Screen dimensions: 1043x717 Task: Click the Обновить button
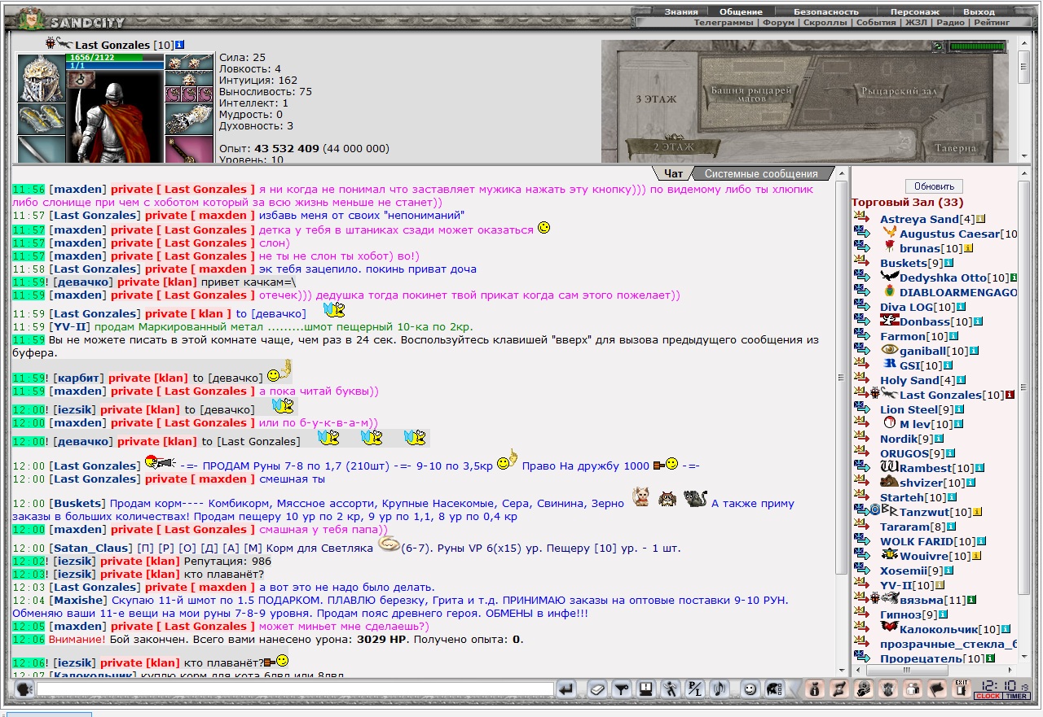point(934,186)
